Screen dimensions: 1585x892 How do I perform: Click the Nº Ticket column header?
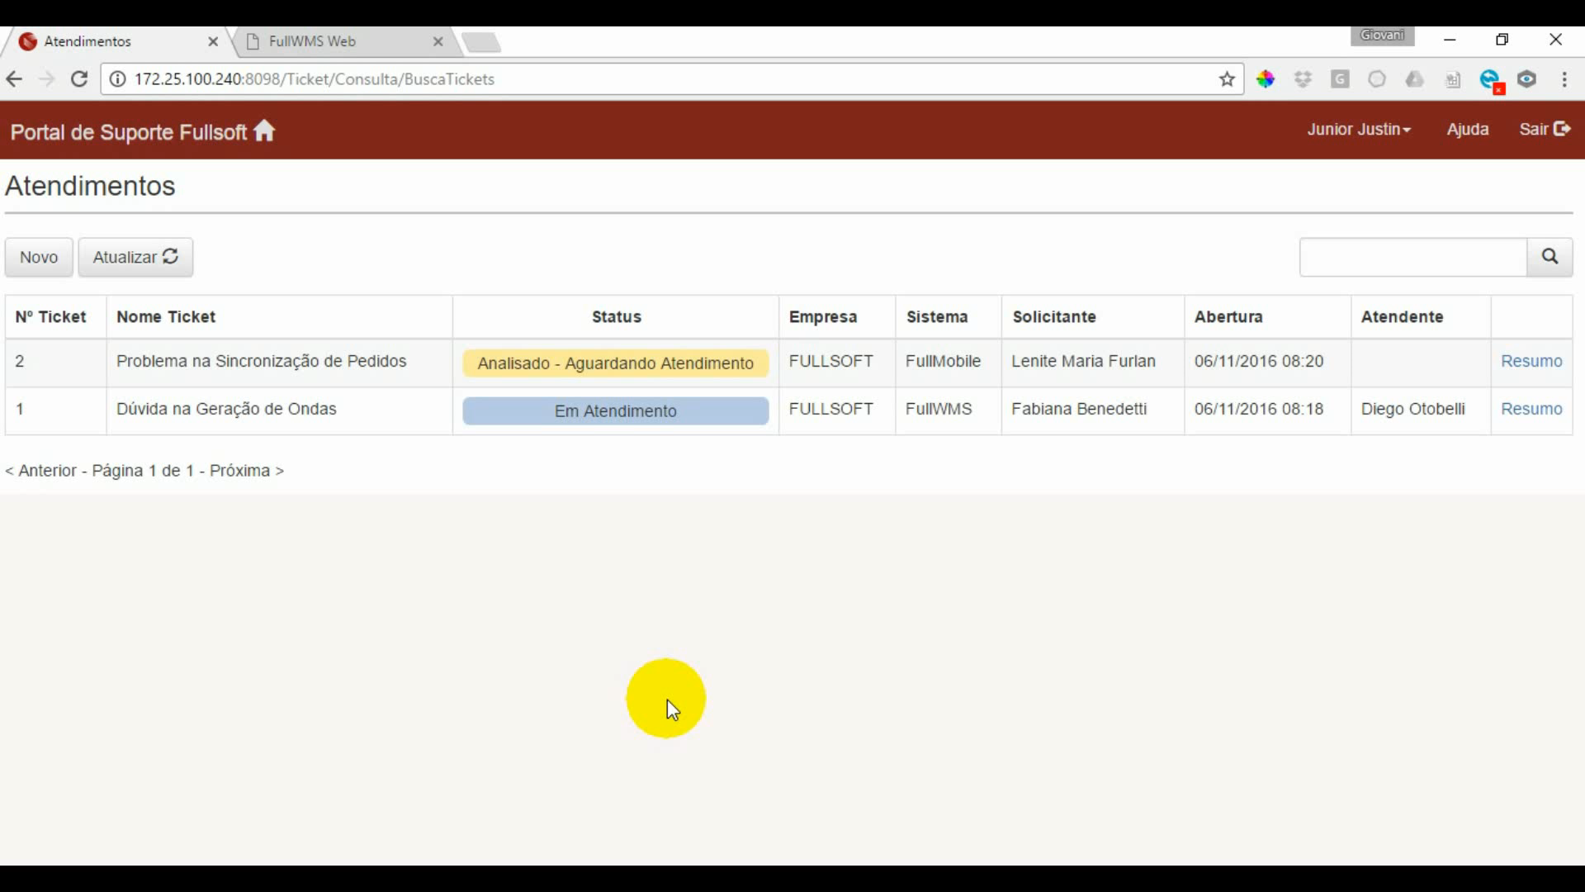pos(51,317)
